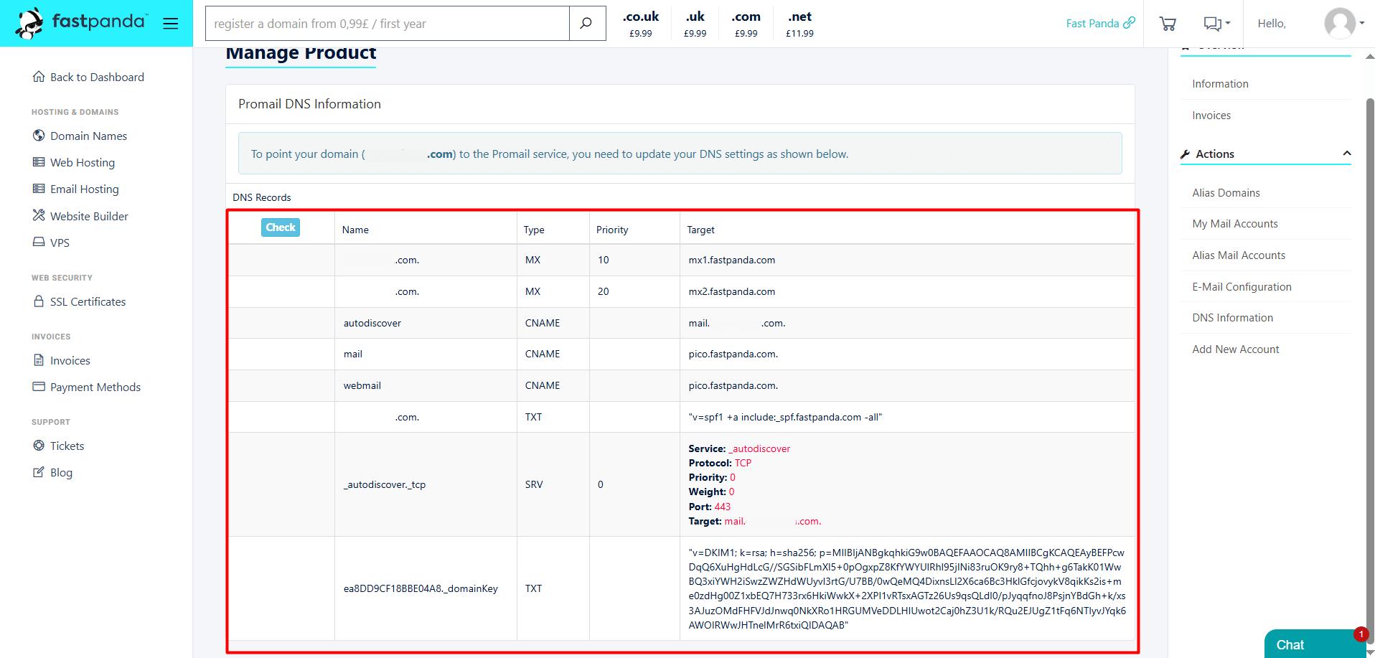The width and height of the screenshot is (1375, 658).
Task: Open Information in right panel
Action: tap(1220, 84)
